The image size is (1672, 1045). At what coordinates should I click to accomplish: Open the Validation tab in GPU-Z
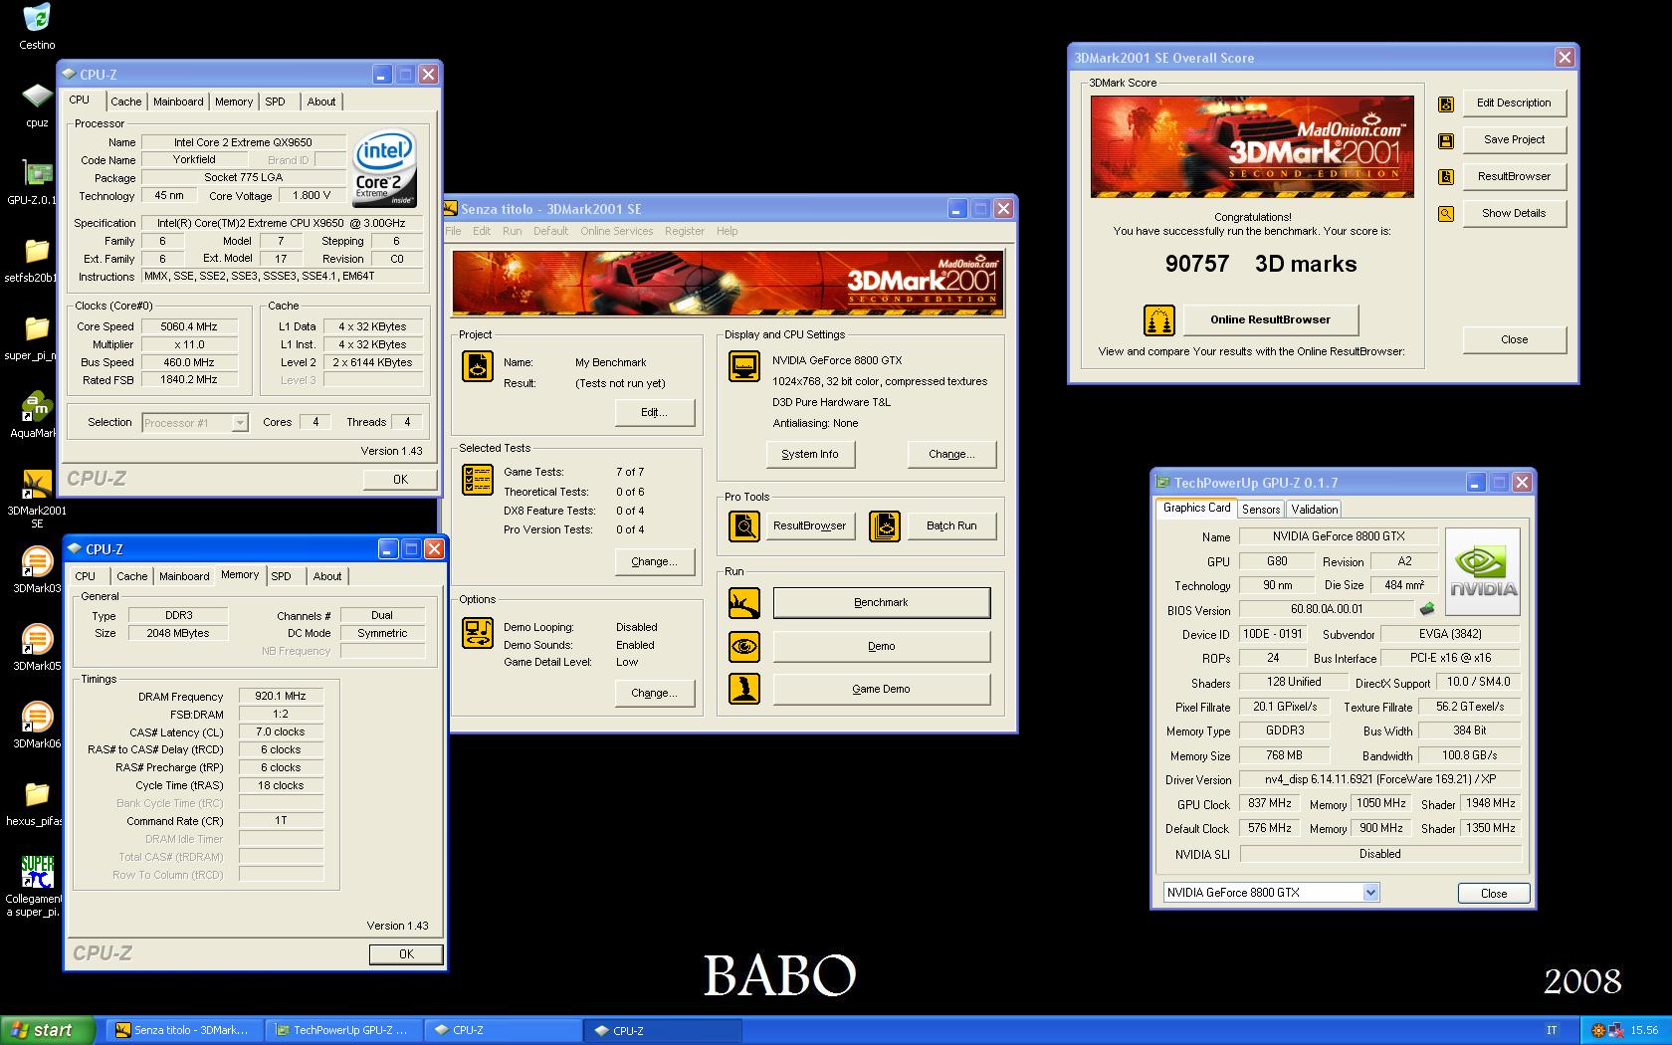click(1315, 510)
